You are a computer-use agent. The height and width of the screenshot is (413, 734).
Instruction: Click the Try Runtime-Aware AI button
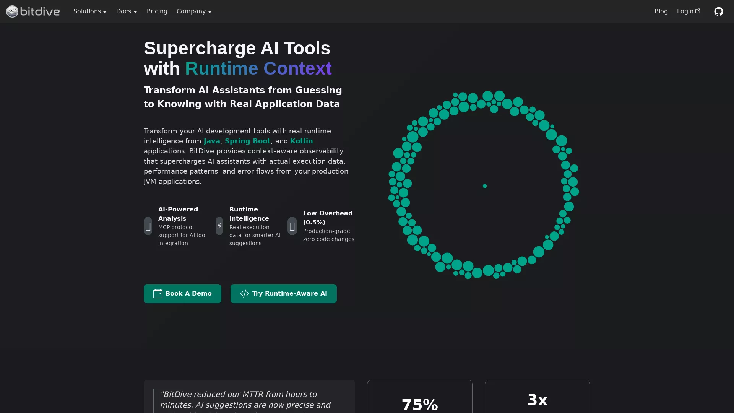pyautogui.click(x=283, y=294)
